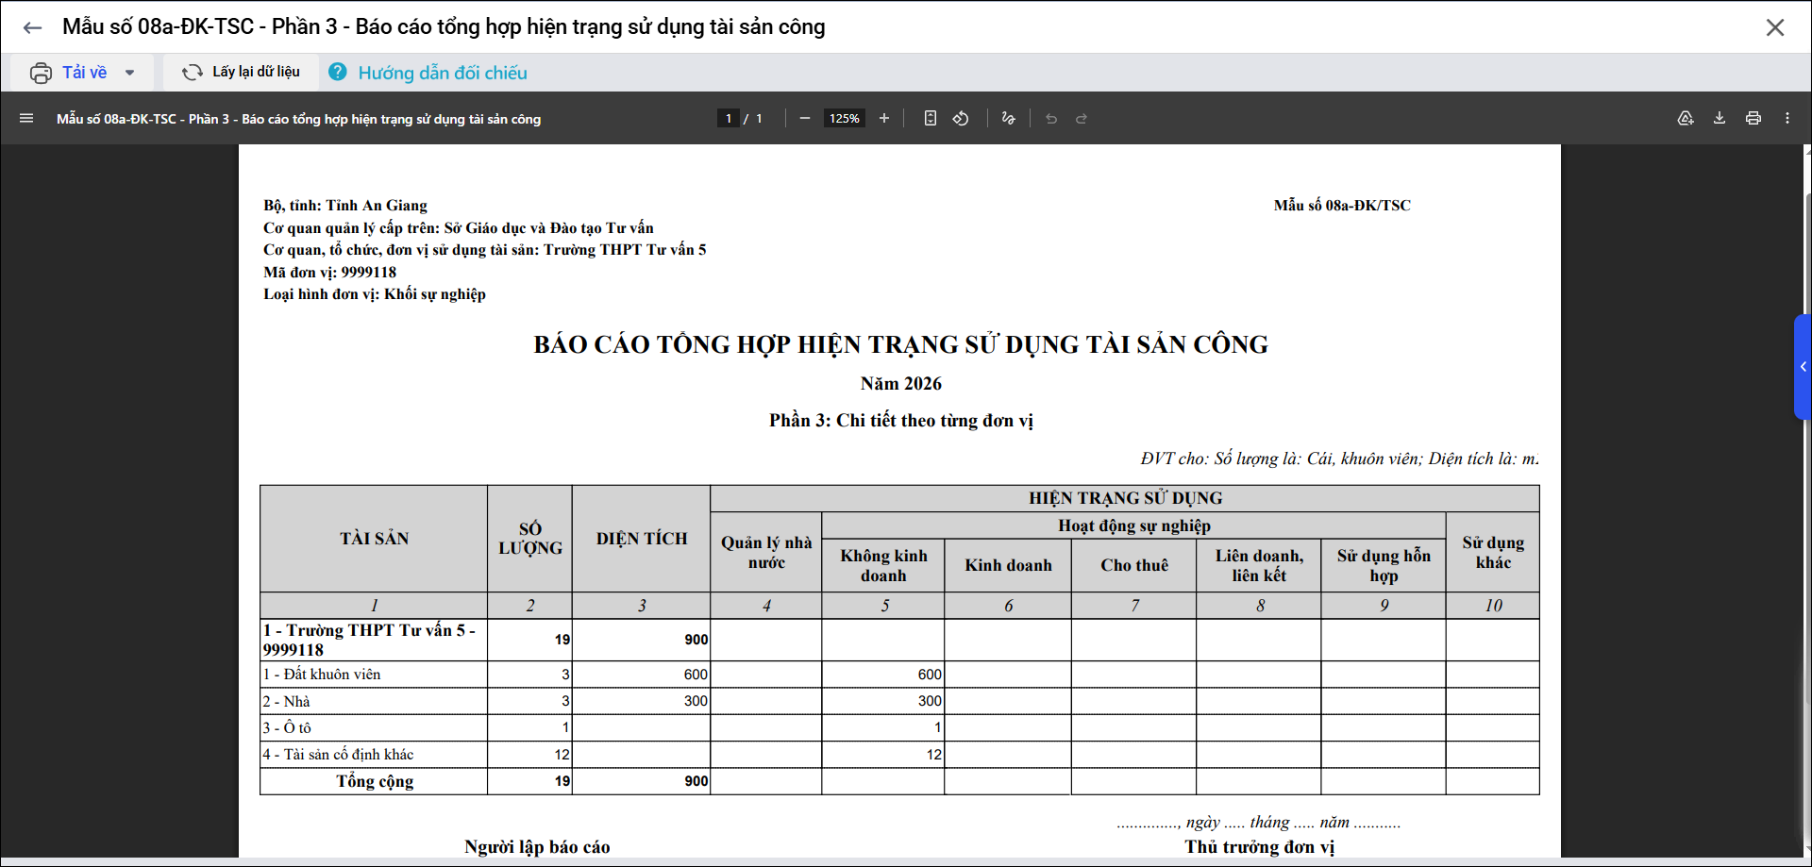The height and width of the screenshot is (867, 1812).
Task: Select the draw annotation tool
Action: click(1008, 119)
